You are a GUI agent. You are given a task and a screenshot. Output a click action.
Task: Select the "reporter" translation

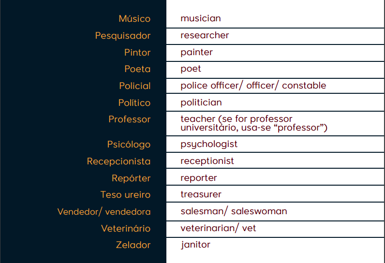[199, 178]
